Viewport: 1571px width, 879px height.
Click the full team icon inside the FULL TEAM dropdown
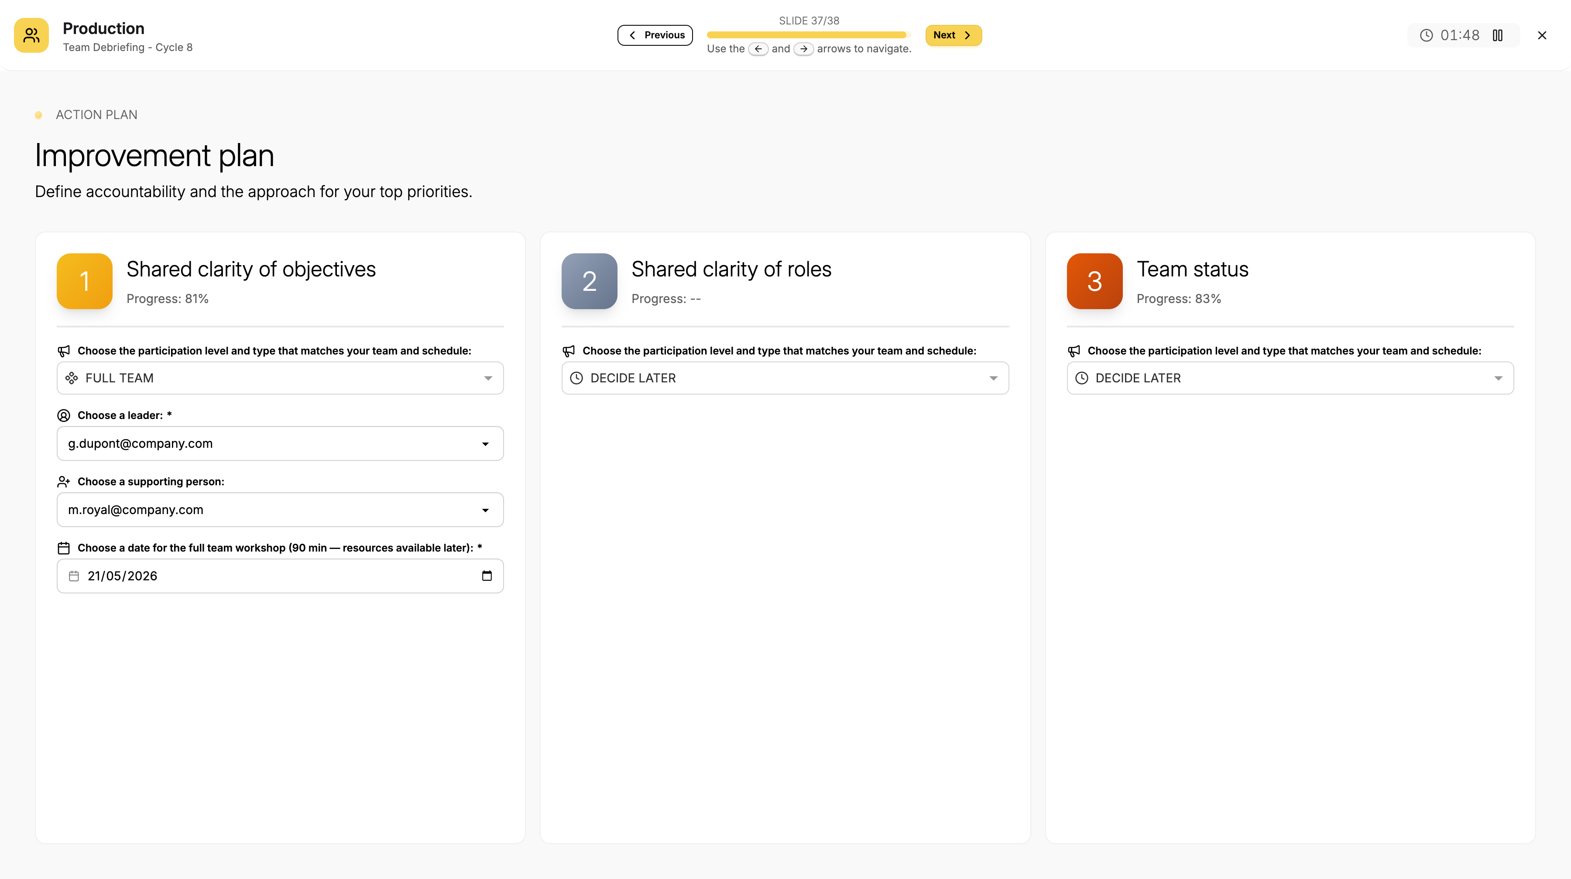(72, 378)
